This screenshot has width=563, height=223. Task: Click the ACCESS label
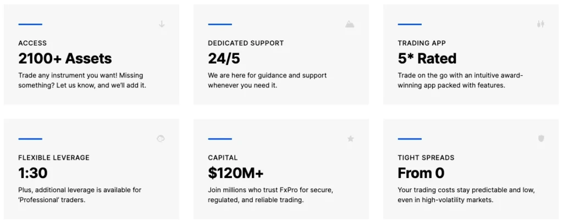pos(32,43)
